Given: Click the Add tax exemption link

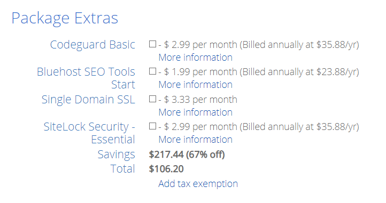Looking at the screenshot, I should pyautogui.click(x=198, y=184).
